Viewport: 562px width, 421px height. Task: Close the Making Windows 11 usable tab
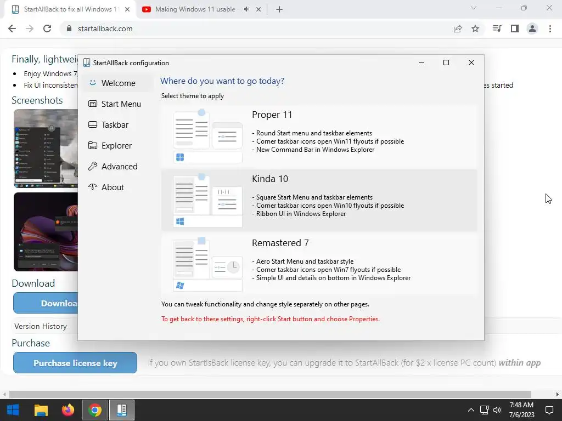[258, 9]
